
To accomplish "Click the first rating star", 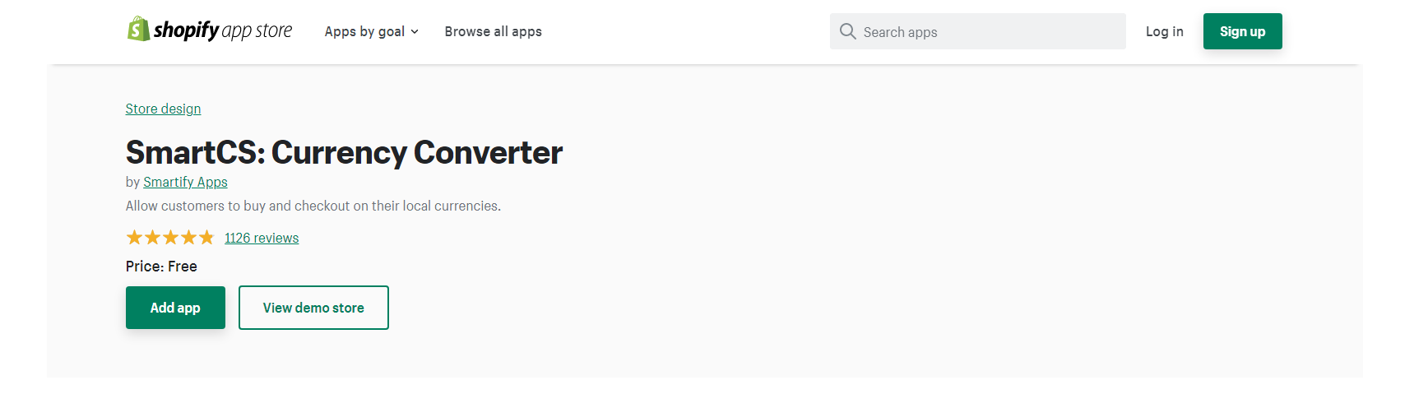I will pyautogui.click(x=134, y=238).
